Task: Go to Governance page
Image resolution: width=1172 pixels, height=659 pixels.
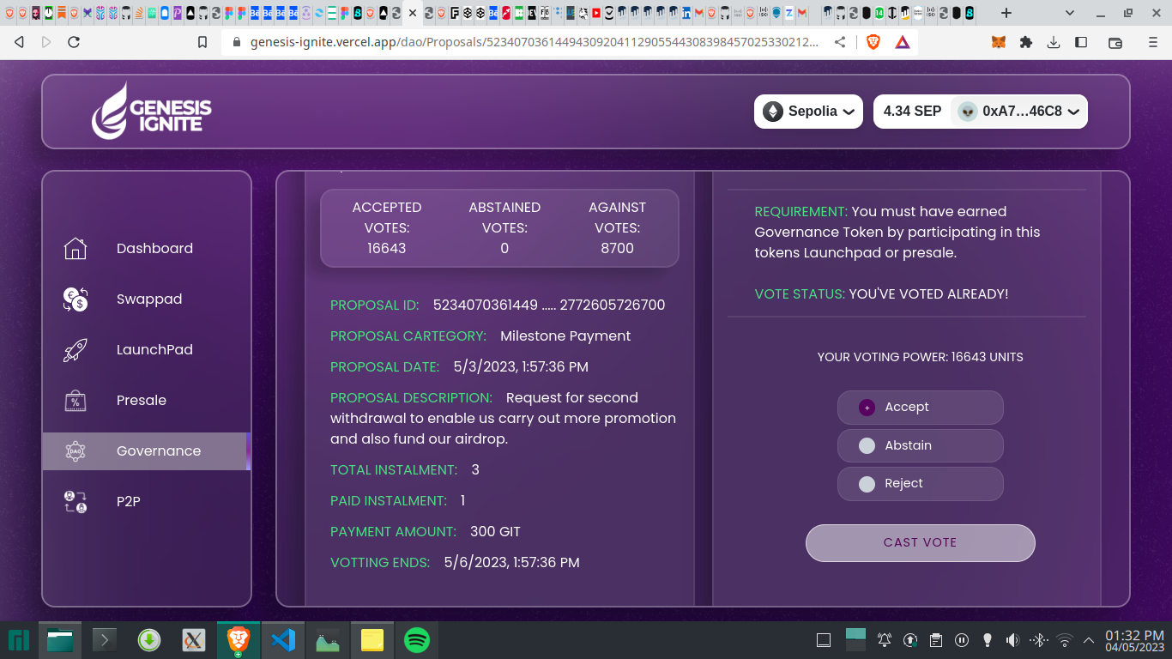Action: (x=147, y=450)
